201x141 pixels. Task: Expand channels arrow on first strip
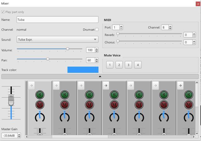coord(31,86)
